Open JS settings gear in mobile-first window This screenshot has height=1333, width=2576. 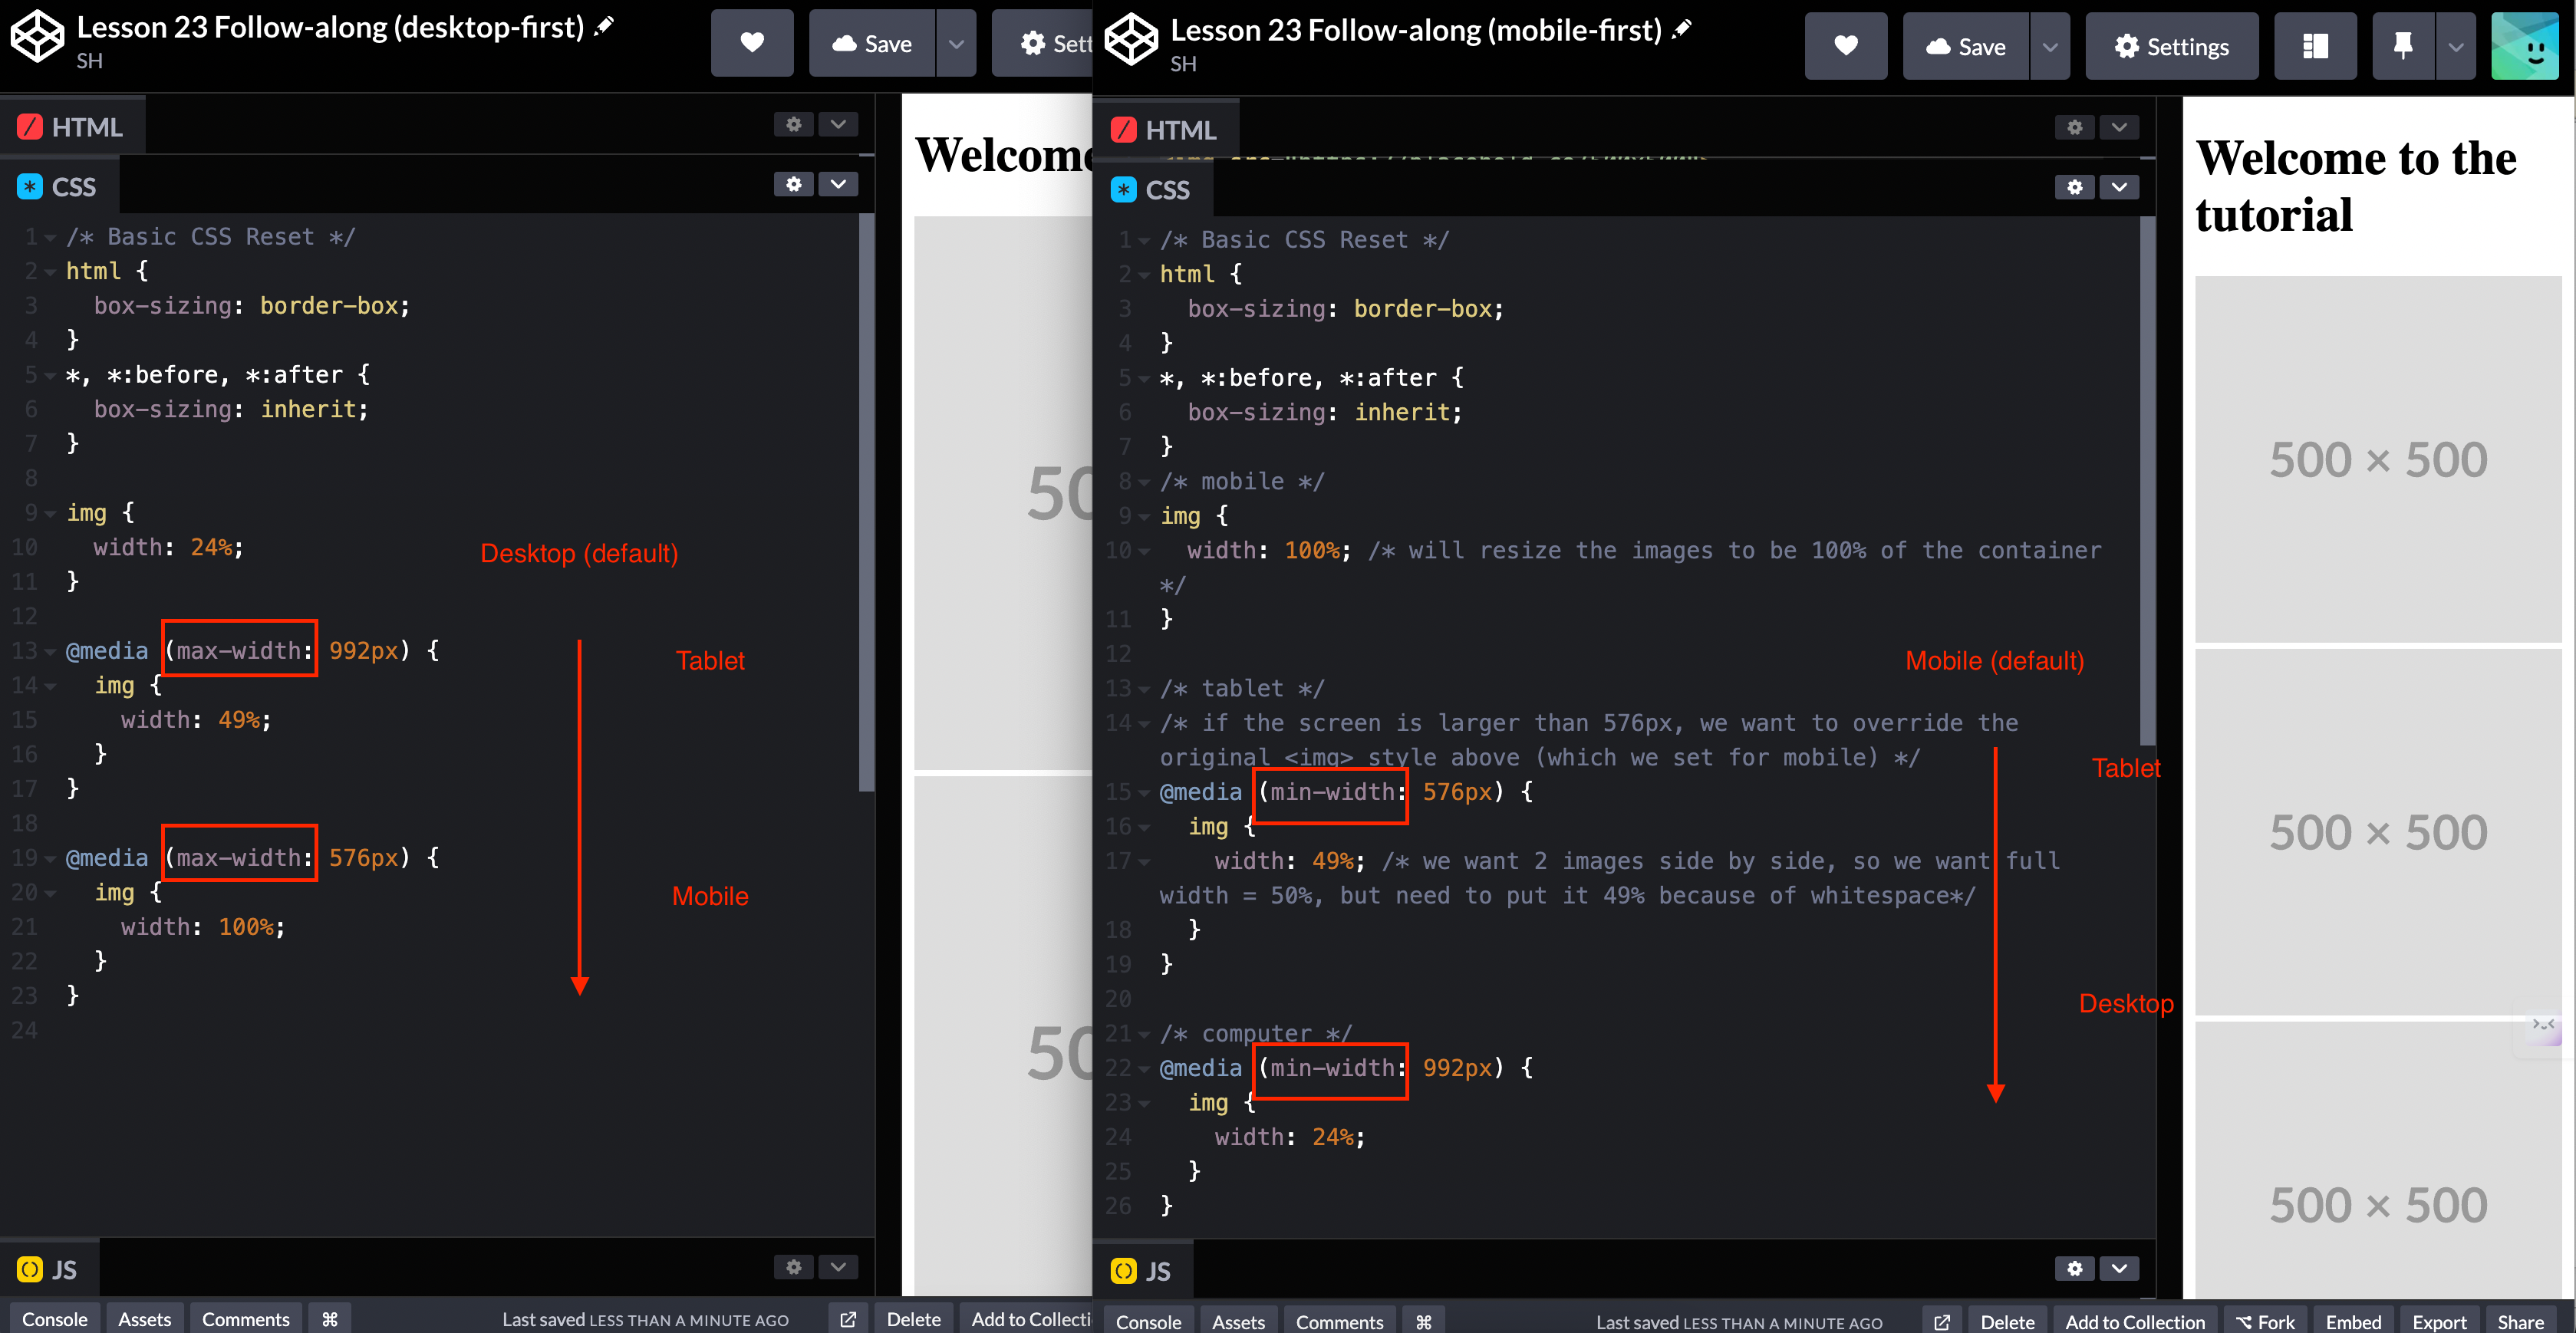2075,1268
